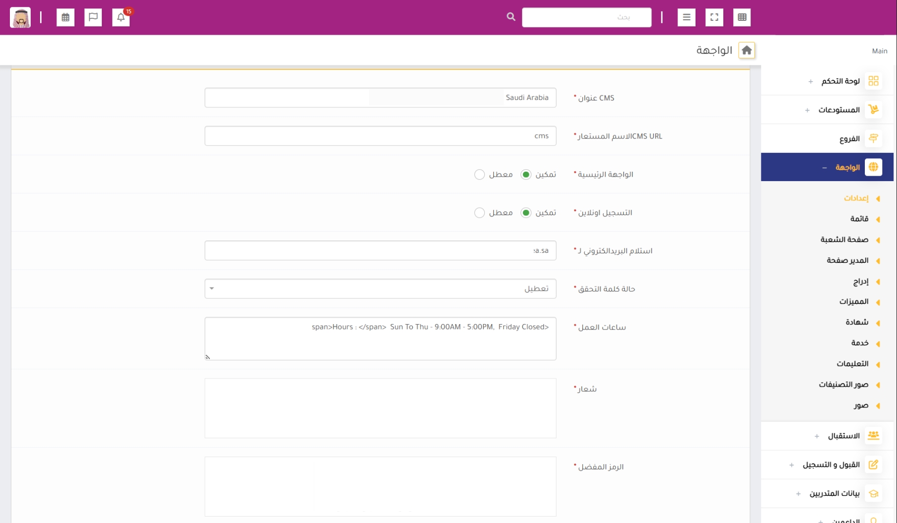Click the hamburger menu icon
Screen dimensions: 897x523
coord(686,17)
